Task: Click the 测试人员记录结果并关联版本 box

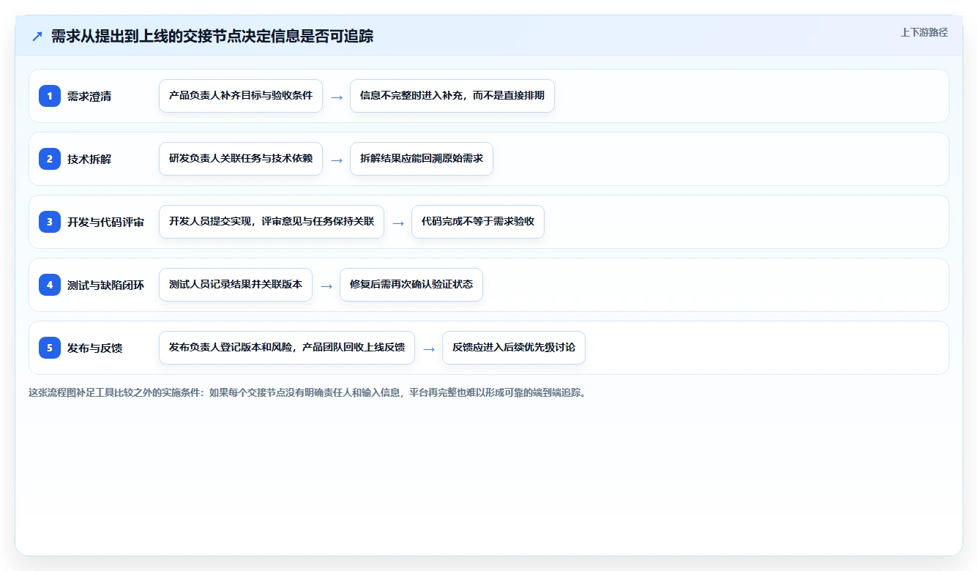Action: pyautogui.click(x=236, y=285)
